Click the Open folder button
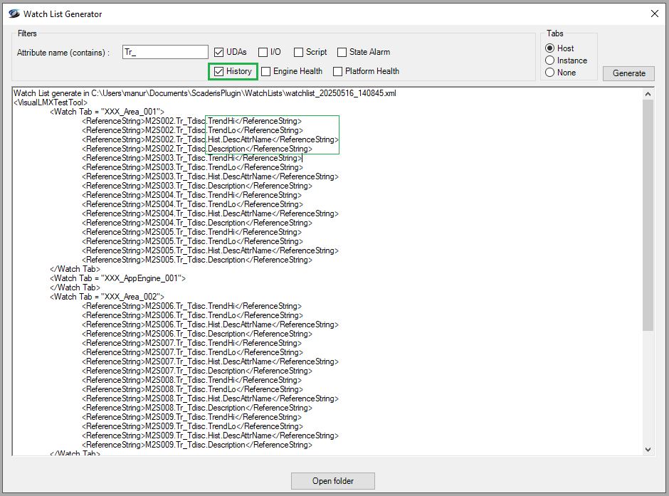 click(333, 481)
